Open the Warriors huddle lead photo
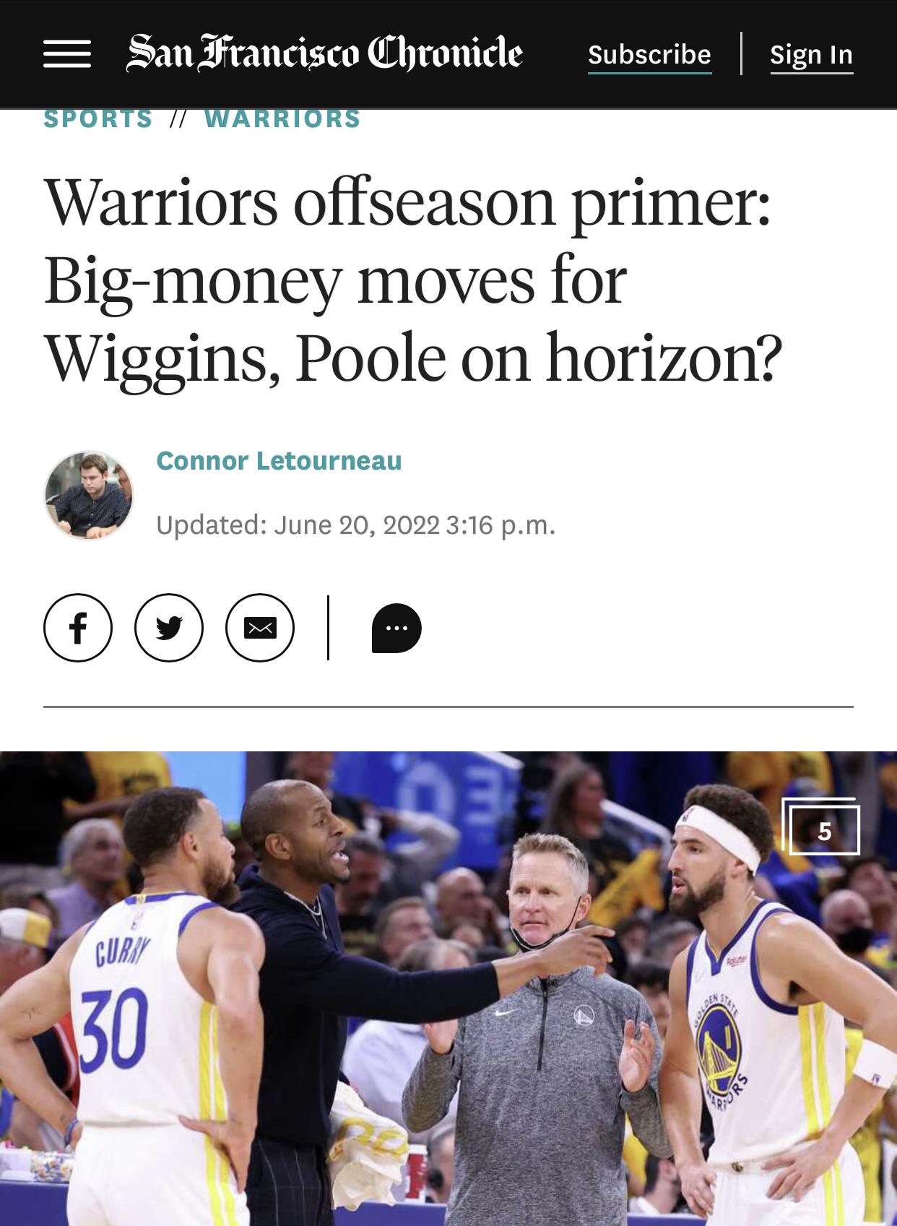This screenshot has width=897, height=1226. 448,988
